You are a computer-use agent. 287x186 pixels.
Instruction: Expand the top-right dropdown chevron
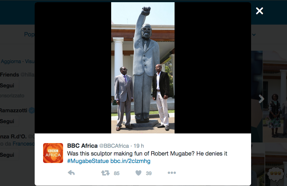point(254,35)
